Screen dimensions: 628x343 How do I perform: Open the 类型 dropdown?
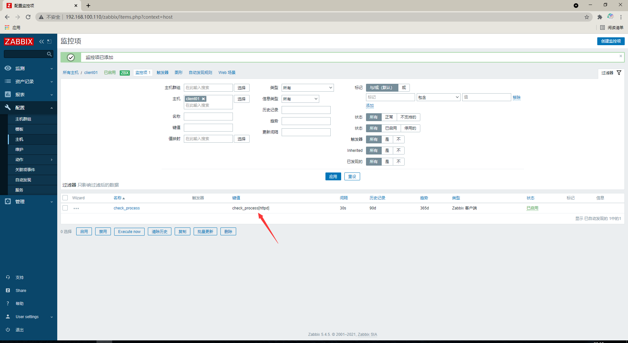coord(307,88)
